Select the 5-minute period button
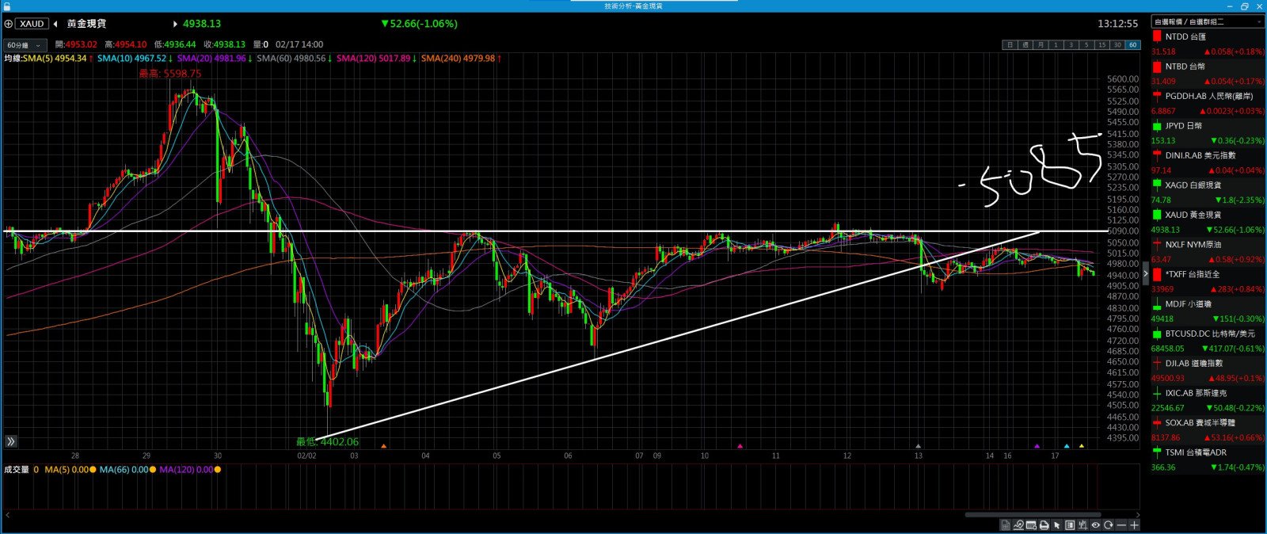1267x534 pixels. (1086, 45)
